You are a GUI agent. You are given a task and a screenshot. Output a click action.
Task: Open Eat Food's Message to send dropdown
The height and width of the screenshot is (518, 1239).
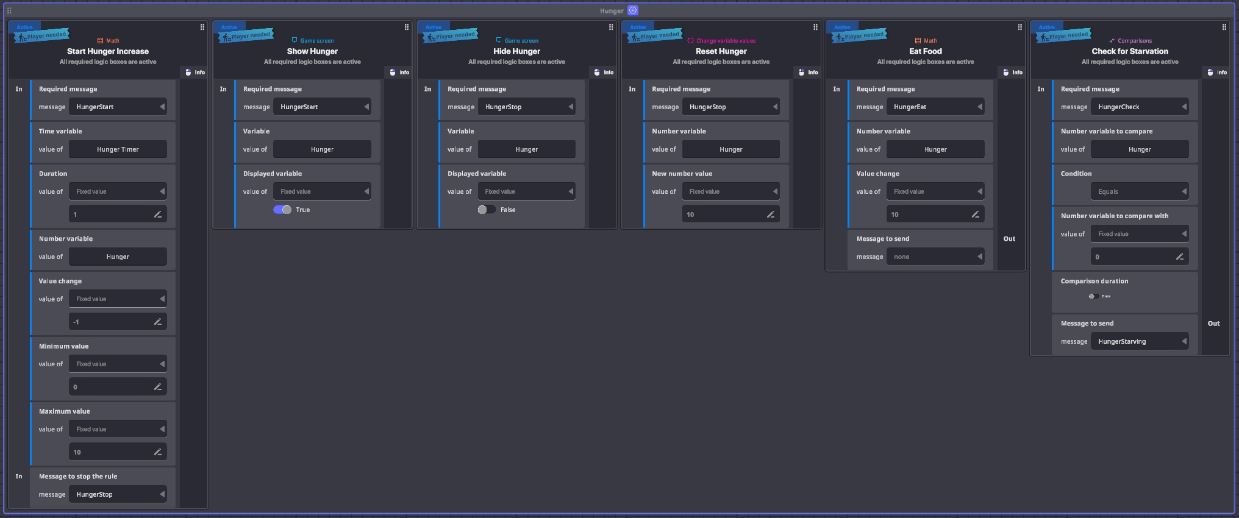[x=935, y=257]
